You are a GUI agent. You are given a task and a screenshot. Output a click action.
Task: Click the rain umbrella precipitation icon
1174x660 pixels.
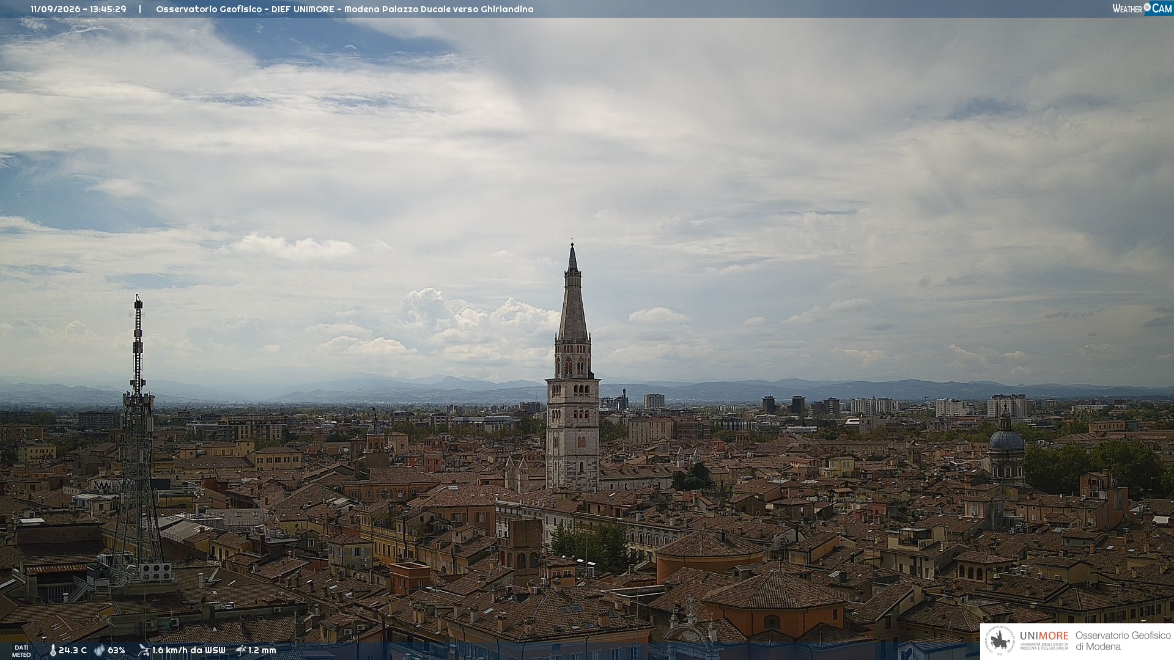[241, 650]
